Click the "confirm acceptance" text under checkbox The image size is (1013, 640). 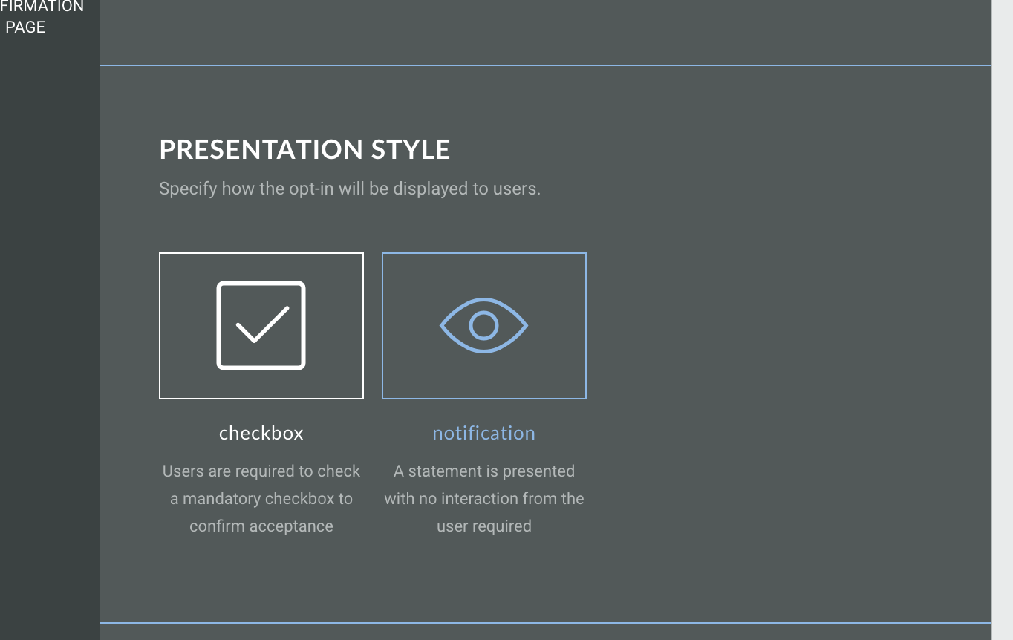pyautogui.click(x=261, y=526)
